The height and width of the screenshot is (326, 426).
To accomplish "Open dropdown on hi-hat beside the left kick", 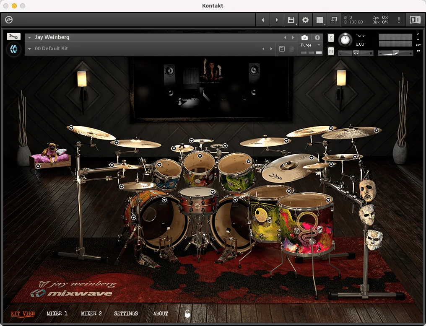I will point(122,186).
